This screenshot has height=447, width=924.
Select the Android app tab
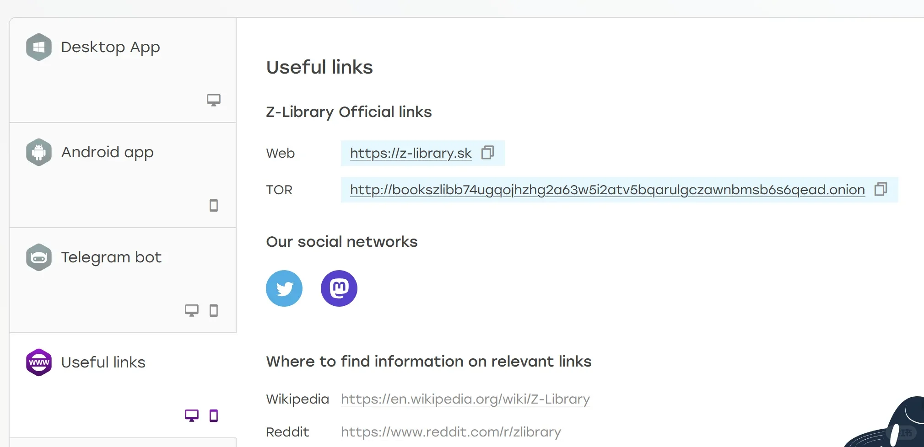(x=123, y=175)
